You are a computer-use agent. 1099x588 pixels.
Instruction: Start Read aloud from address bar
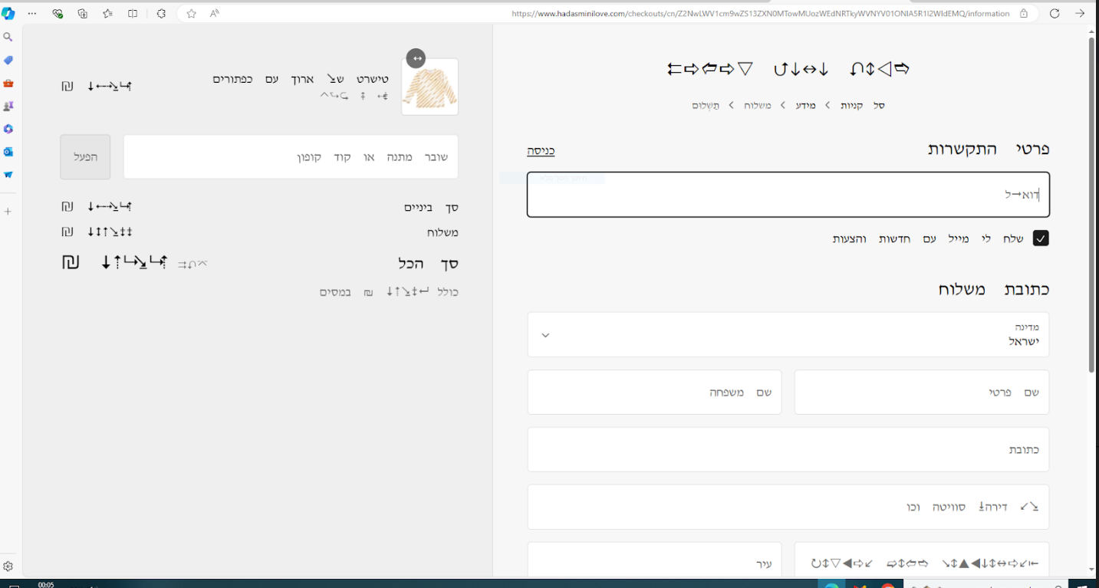(x=215, y=14)
